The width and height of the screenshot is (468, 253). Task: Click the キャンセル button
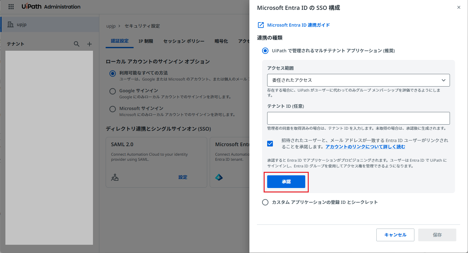[x=395, y=235]
